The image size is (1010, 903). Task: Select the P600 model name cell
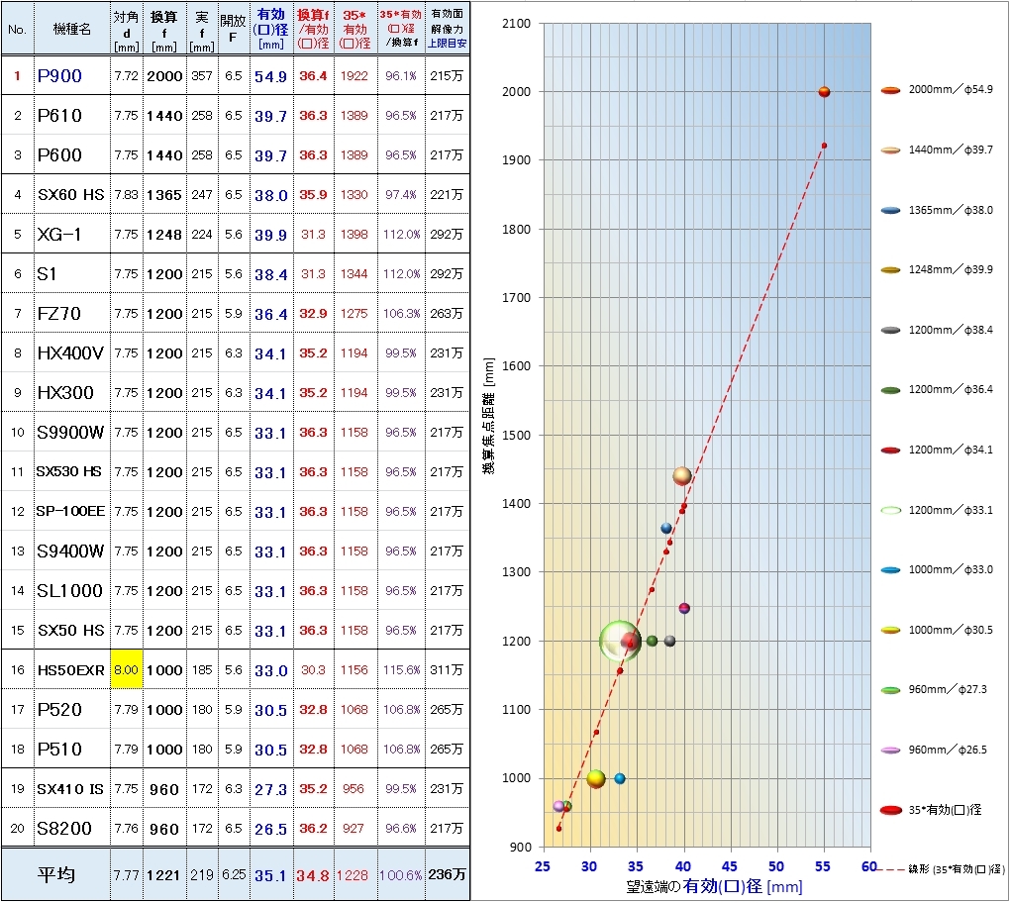pyautogui.click(x=71, y=154)
